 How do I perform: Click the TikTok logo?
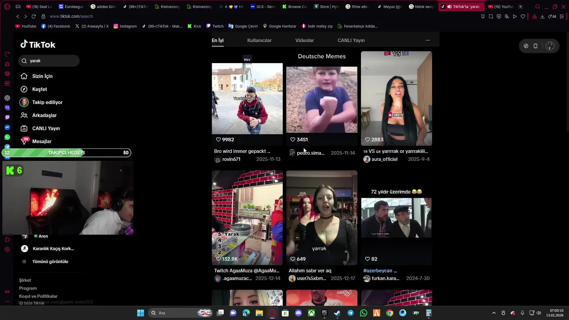tap(38, 44)
